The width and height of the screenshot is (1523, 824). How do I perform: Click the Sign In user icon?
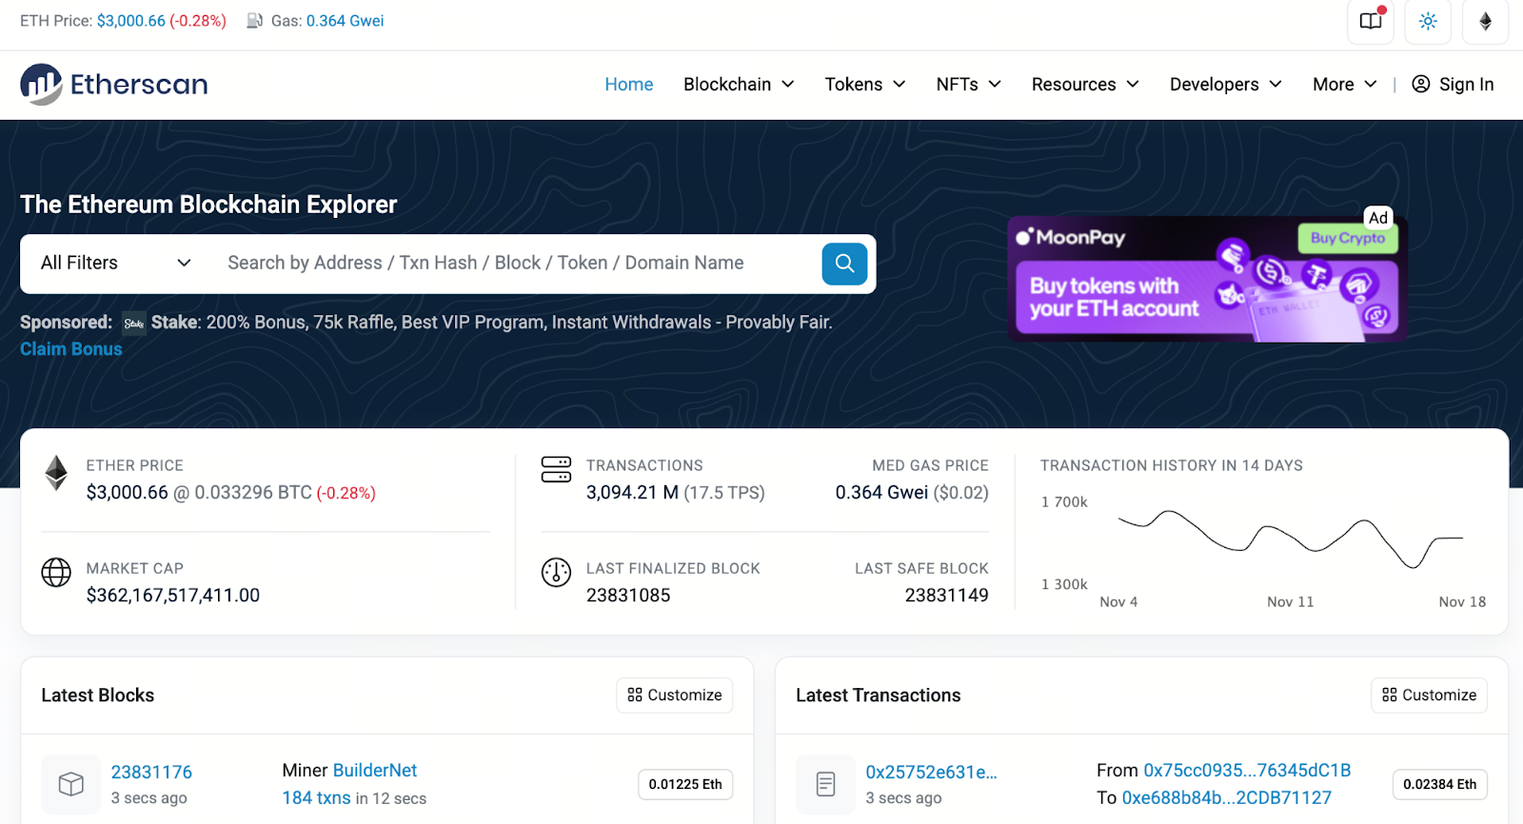[x=1420, y=85]
